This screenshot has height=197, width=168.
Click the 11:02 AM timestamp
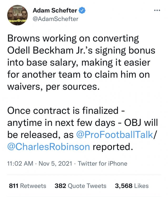20,163
